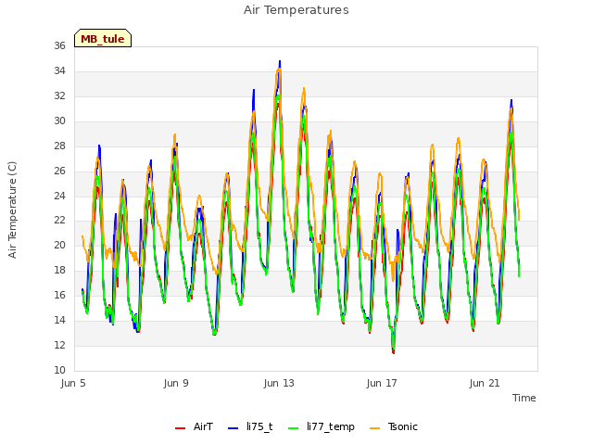Click the Jun 5 x-axis tick label
593x445 pixels.
click(73, 383)
